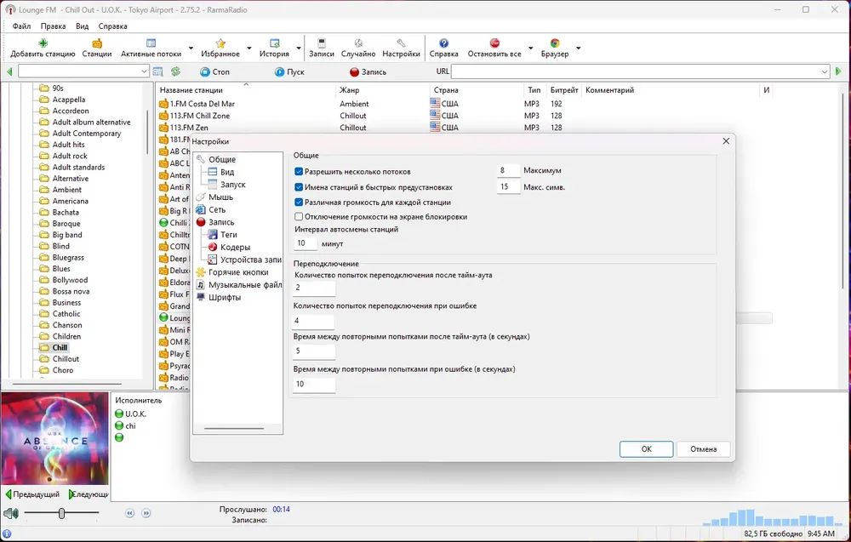Image resolution: width=851 pixels, height=542 pixels.
Task: Open the Вид menu
Action: tap(82, 26)
